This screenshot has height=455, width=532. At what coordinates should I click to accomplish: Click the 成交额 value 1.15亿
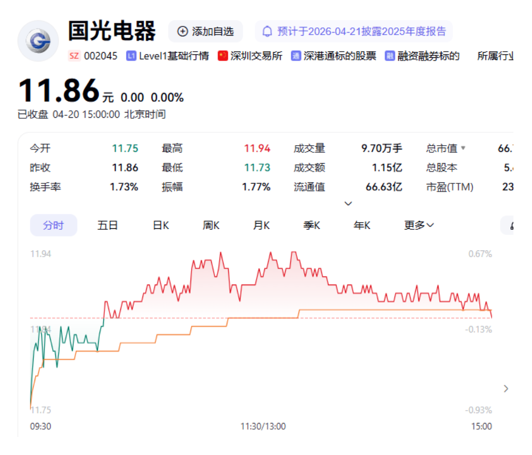(387, 168)
